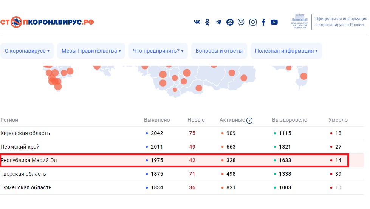Click the Viber icon
The image size is (370, 209).
[241, 22]
